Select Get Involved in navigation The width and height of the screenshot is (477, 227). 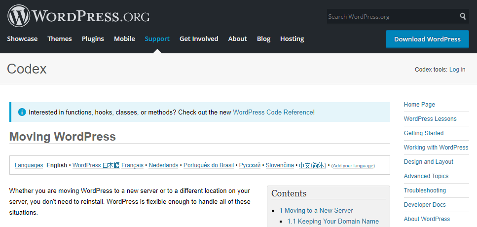coord(199,38)
